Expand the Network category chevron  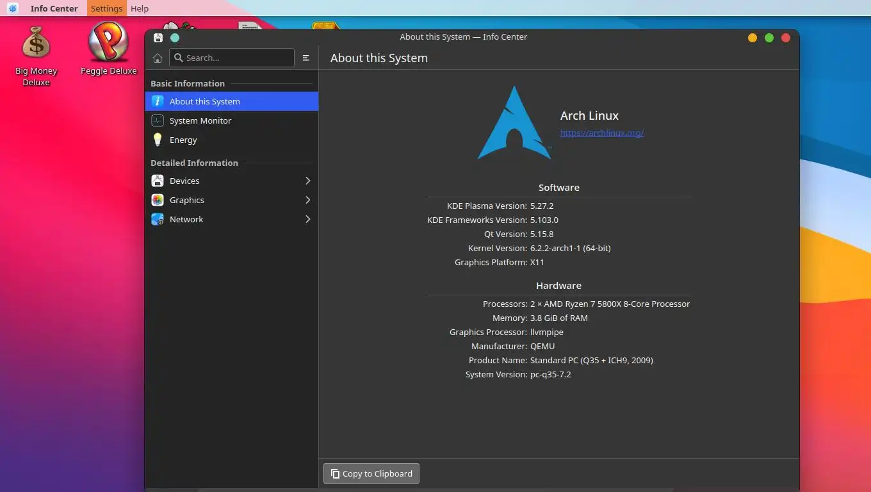[x=307, y=219]
